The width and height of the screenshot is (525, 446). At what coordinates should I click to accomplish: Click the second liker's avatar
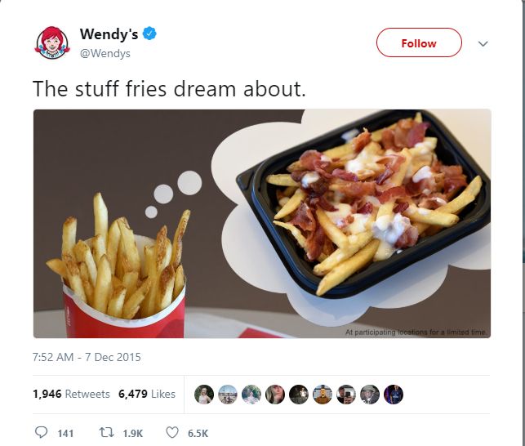[228, 395]
